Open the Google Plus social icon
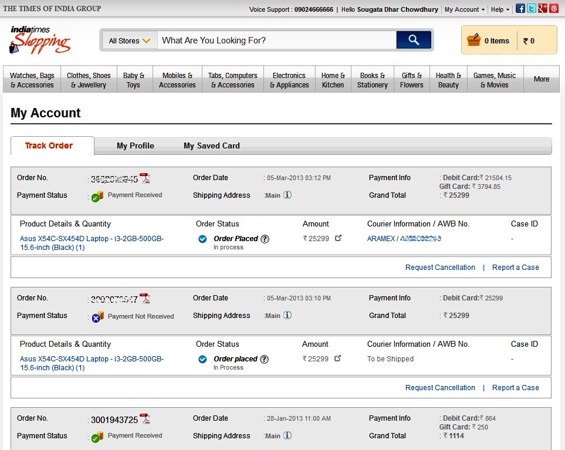 [543, 8]
